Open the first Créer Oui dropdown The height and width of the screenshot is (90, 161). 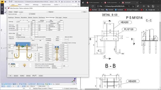[x=50, y=45]
